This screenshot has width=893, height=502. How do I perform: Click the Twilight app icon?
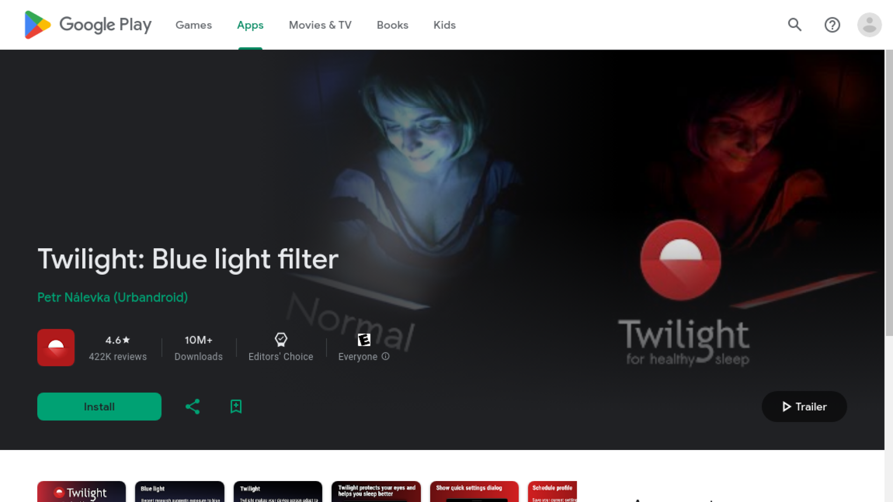click(56, 347)
